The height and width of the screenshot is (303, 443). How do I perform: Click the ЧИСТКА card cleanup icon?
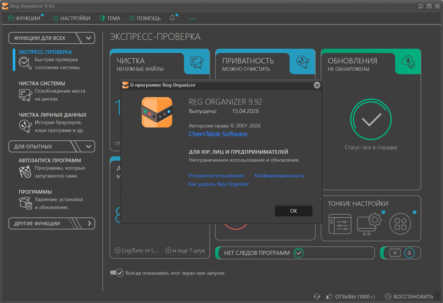[x=197, y=63]
